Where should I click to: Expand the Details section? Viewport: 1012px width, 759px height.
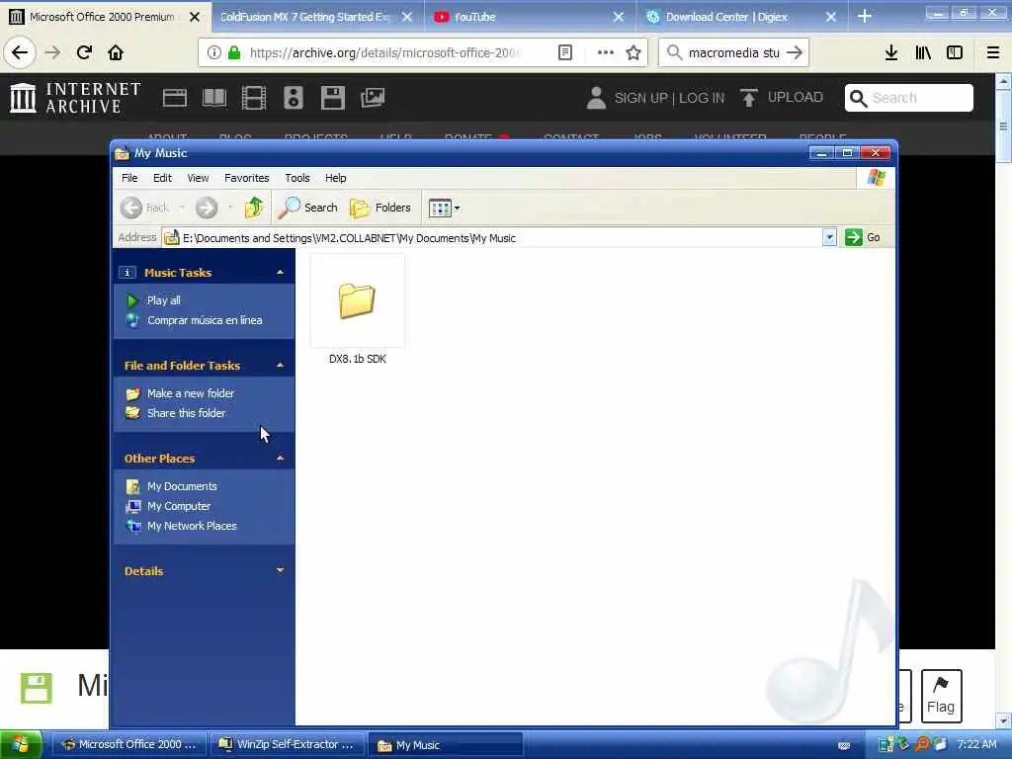[x=280, y=570]
